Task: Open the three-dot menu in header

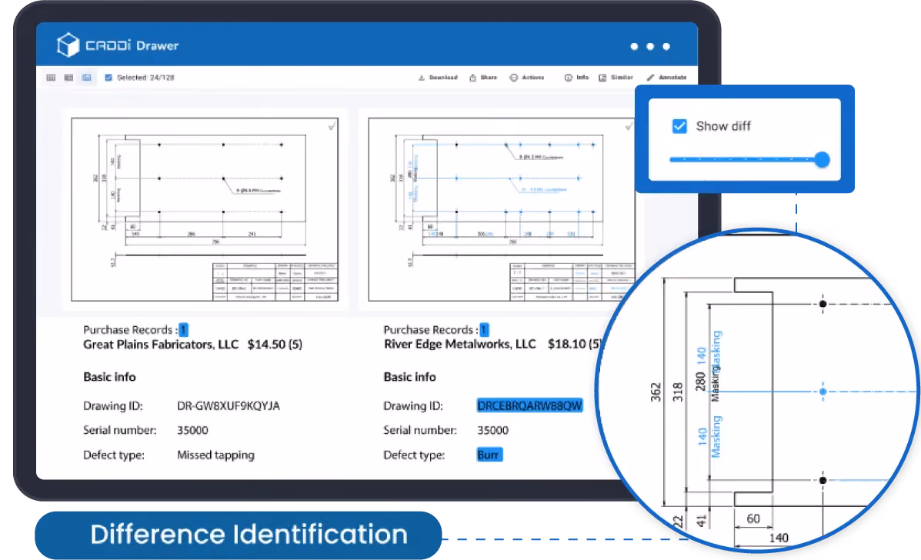Action: 649,46
